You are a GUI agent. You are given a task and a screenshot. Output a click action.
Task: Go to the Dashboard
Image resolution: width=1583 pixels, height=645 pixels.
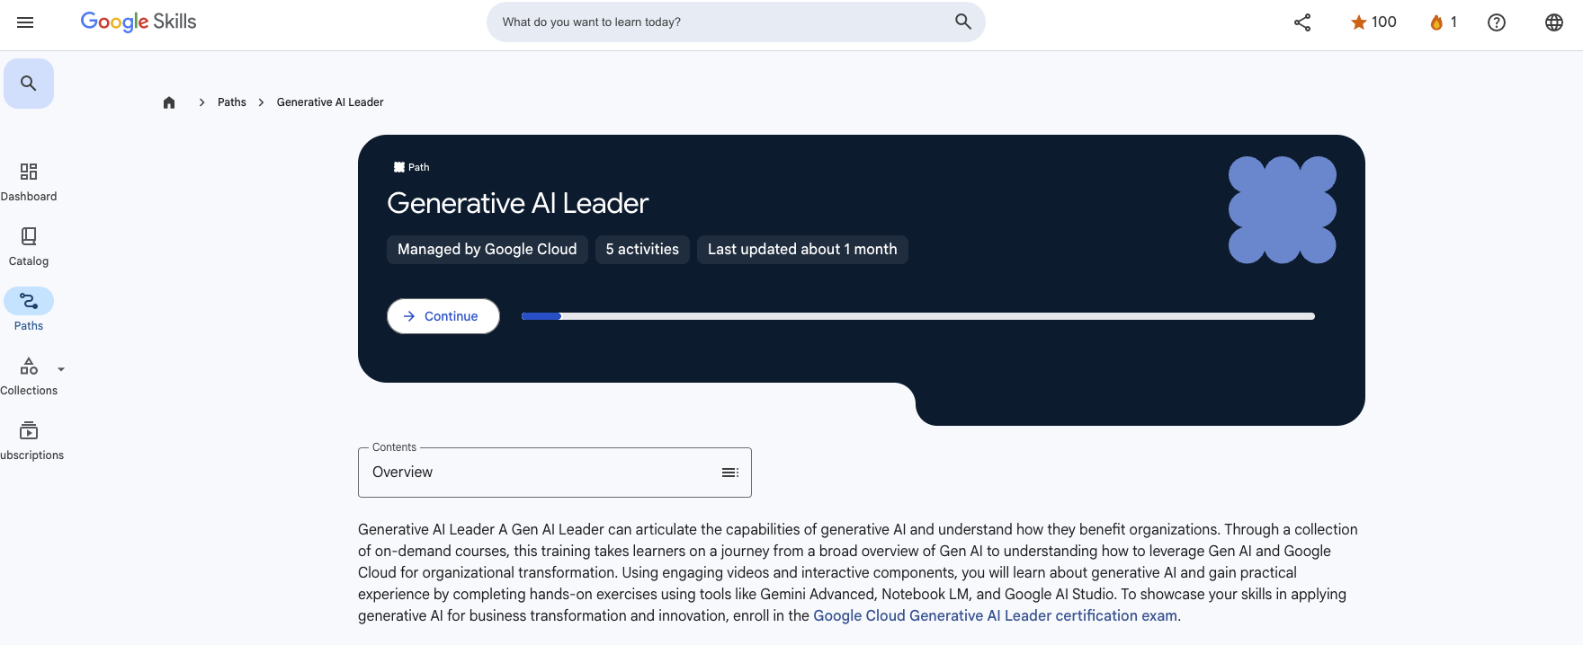click(28, 179)
